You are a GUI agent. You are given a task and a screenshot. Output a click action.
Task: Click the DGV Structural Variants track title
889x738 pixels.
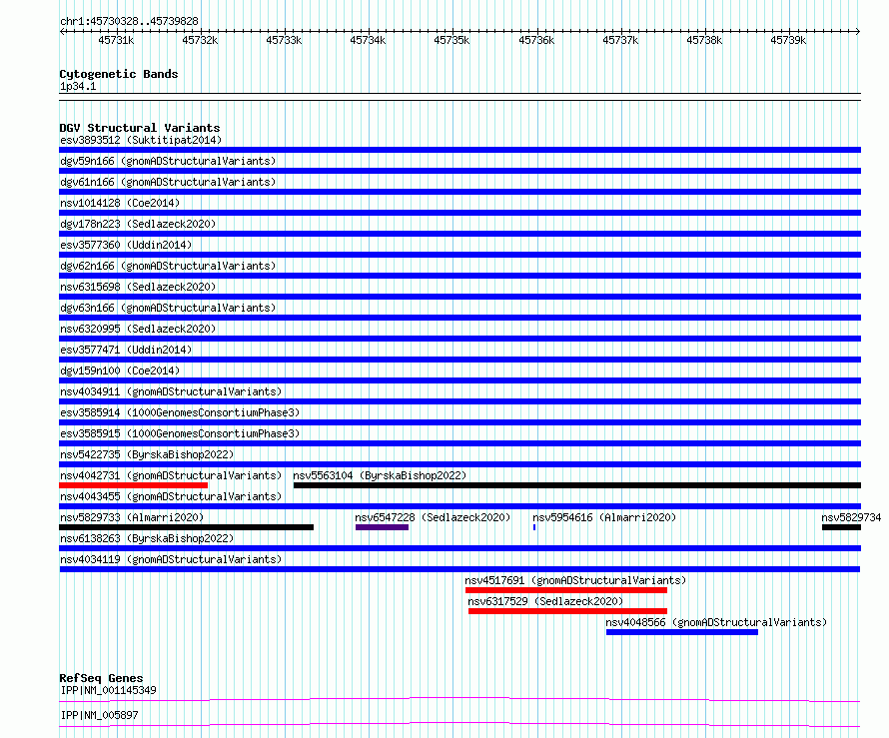140,128
